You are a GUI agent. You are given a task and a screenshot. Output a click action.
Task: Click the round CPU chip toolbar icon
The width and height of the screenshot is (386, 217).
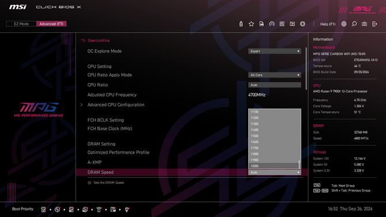point(302,24)
